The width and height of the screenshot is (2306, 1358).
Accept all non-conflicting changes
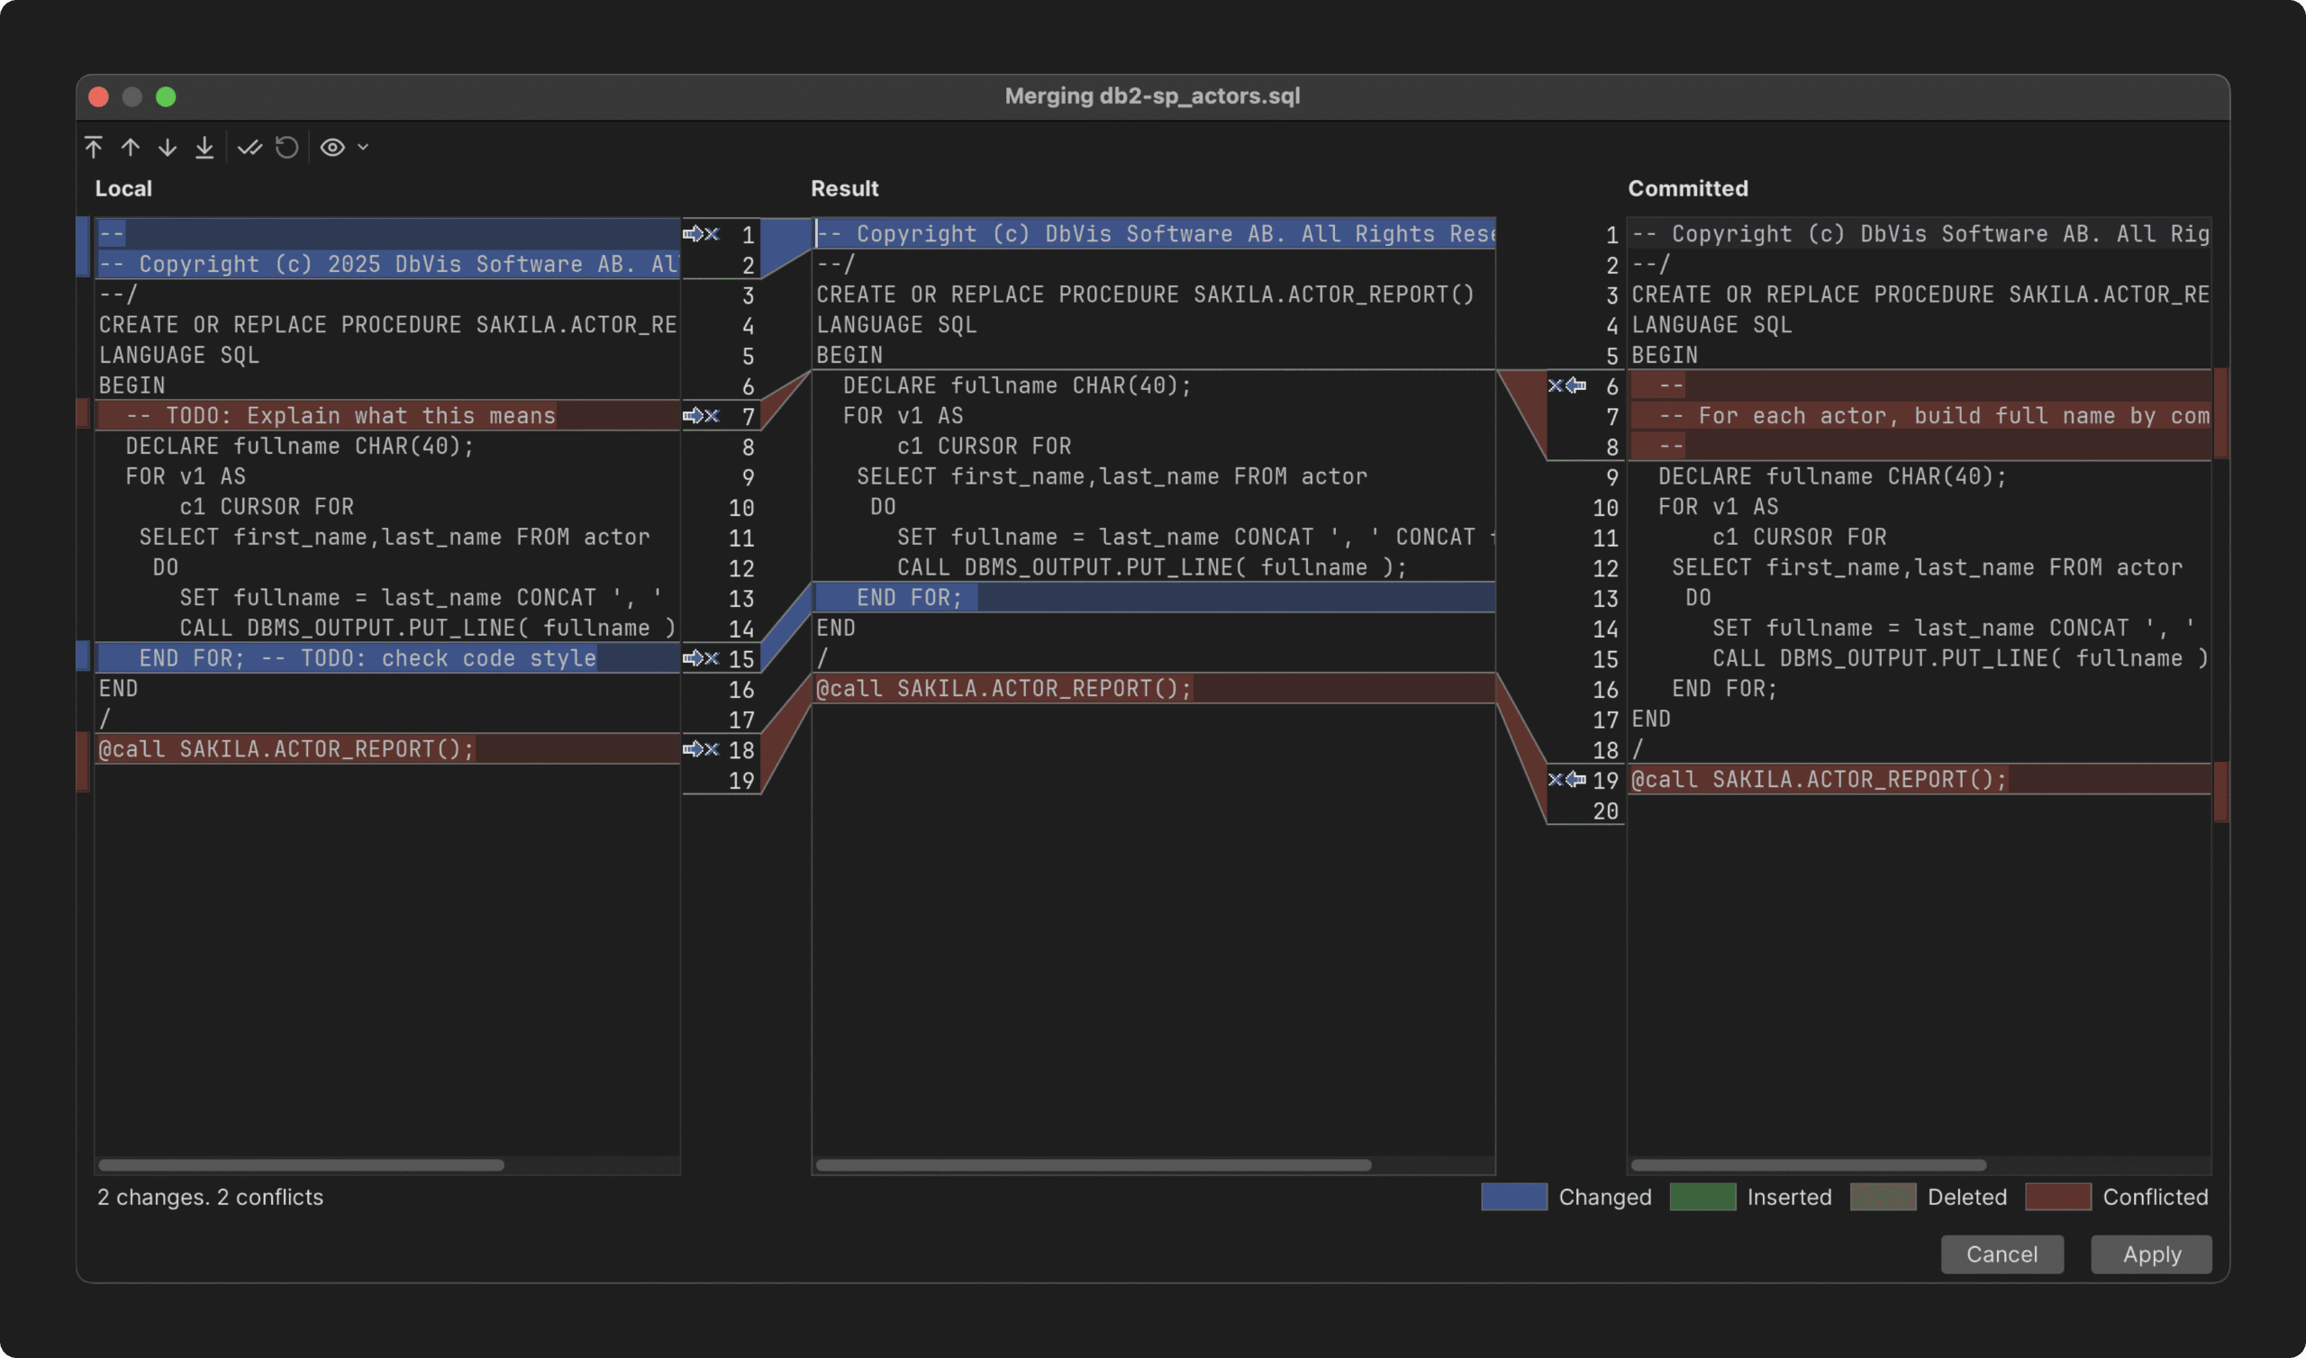[x=250, y=148]
